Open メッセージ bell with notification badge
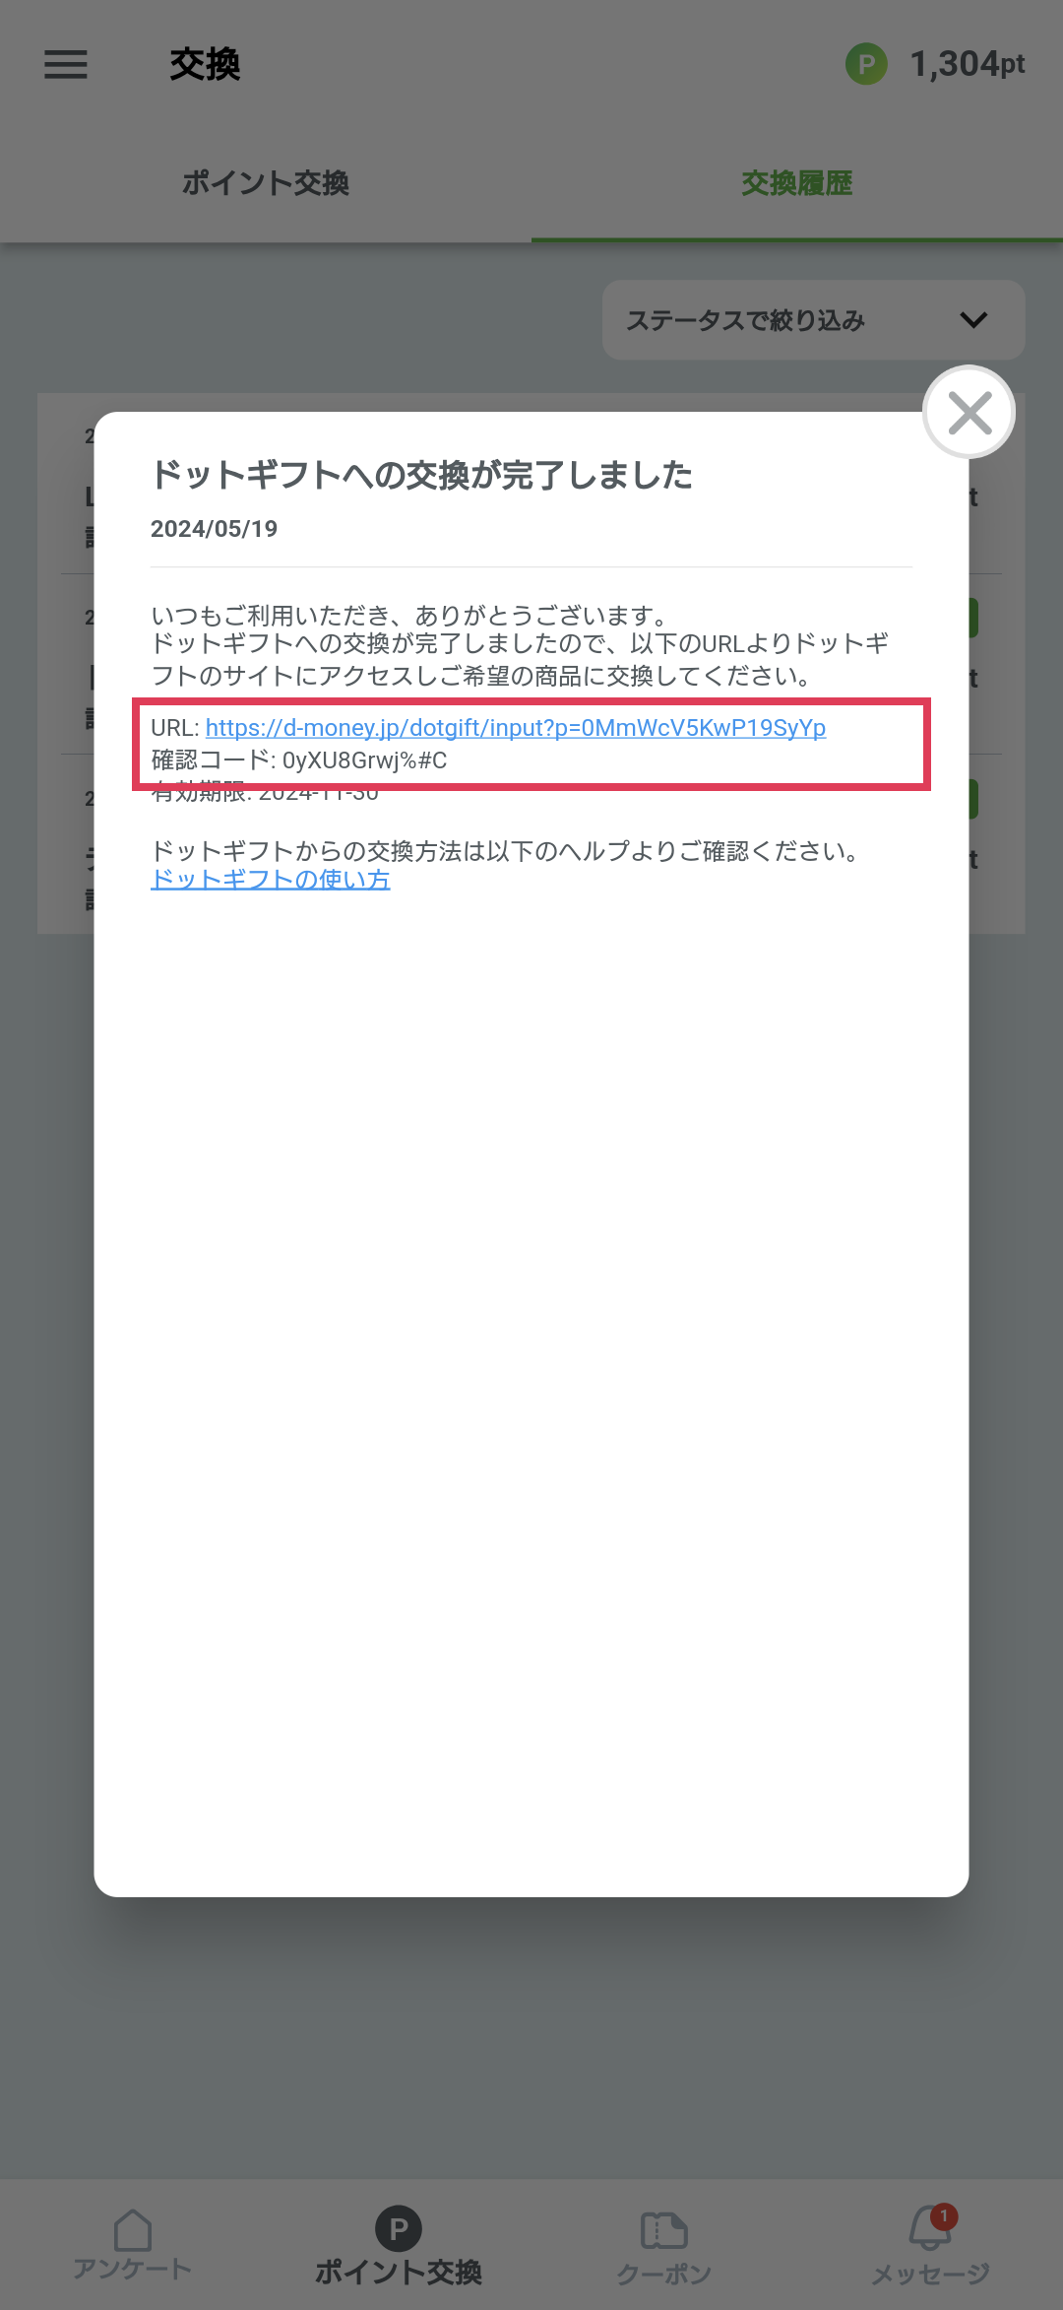Viewport: 1063px width, 2310px height. click(930, 2246)
